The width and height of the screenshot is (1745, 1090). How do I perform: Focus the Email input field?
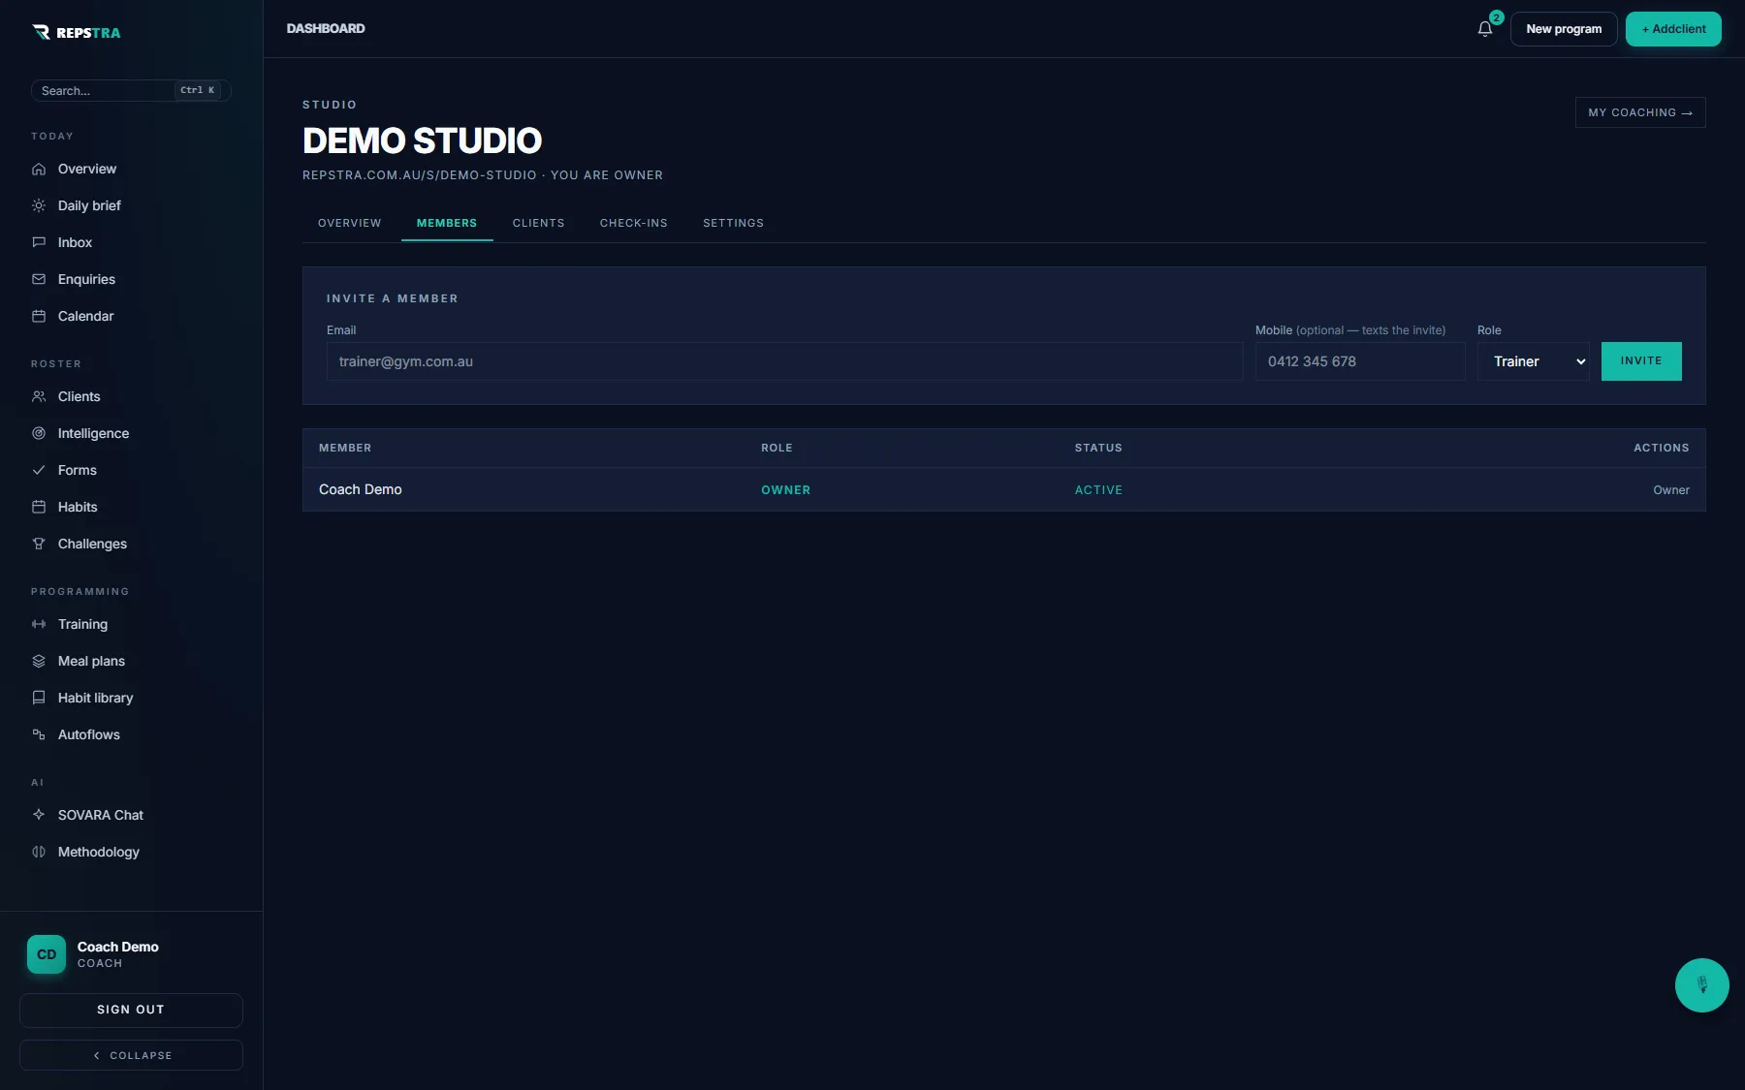(x=784, y=361)
